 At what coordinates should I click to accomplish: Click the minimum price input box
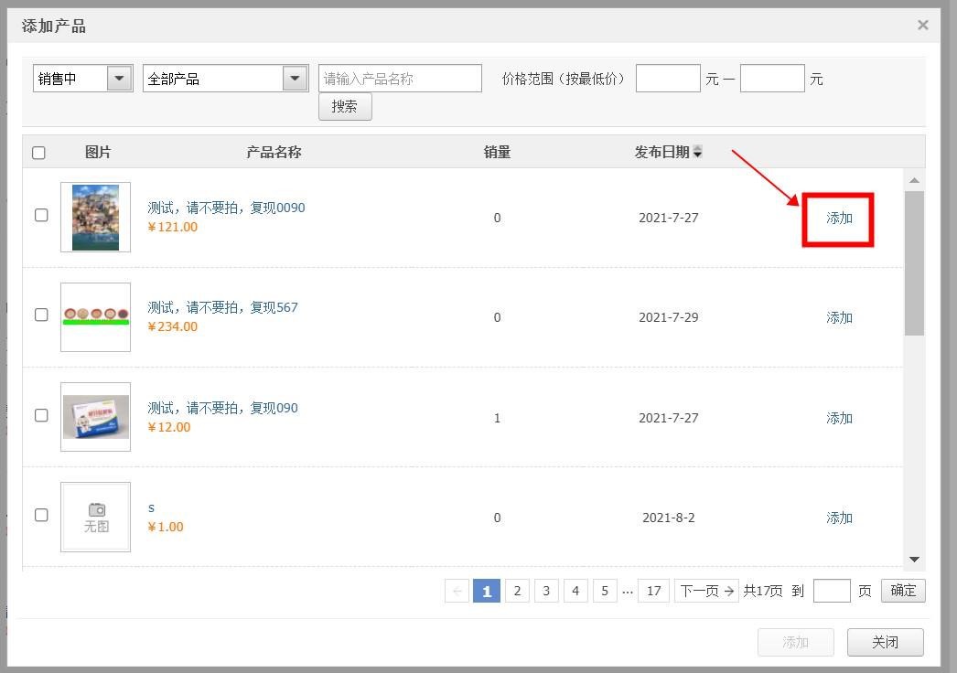[x=668, y=79]
